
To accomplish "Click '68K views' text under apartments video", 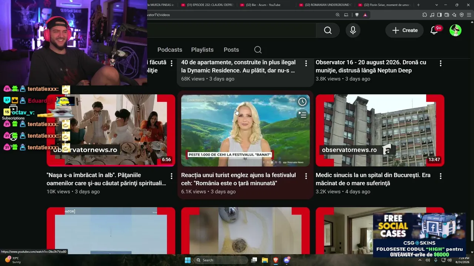I will click(193, 79).
